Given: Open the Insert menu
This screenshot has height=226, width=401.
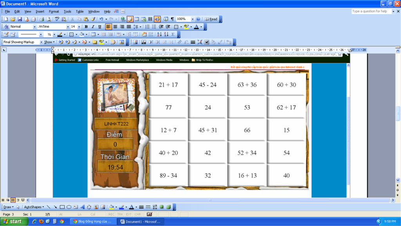Looking at the screenshot, I should 40,11.
